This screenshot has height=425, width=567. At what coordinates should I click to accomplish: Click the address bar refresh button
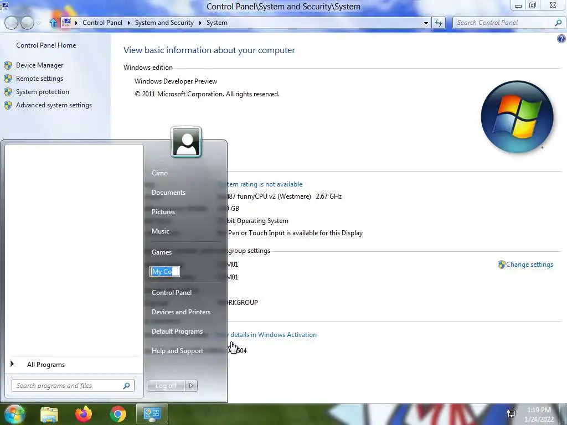click(x=439, y=23)
